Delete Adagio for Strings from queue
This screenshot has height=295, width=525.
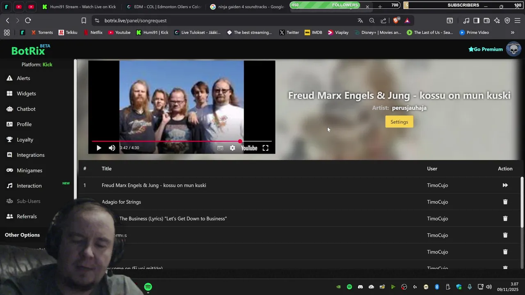tap(505, 202)
